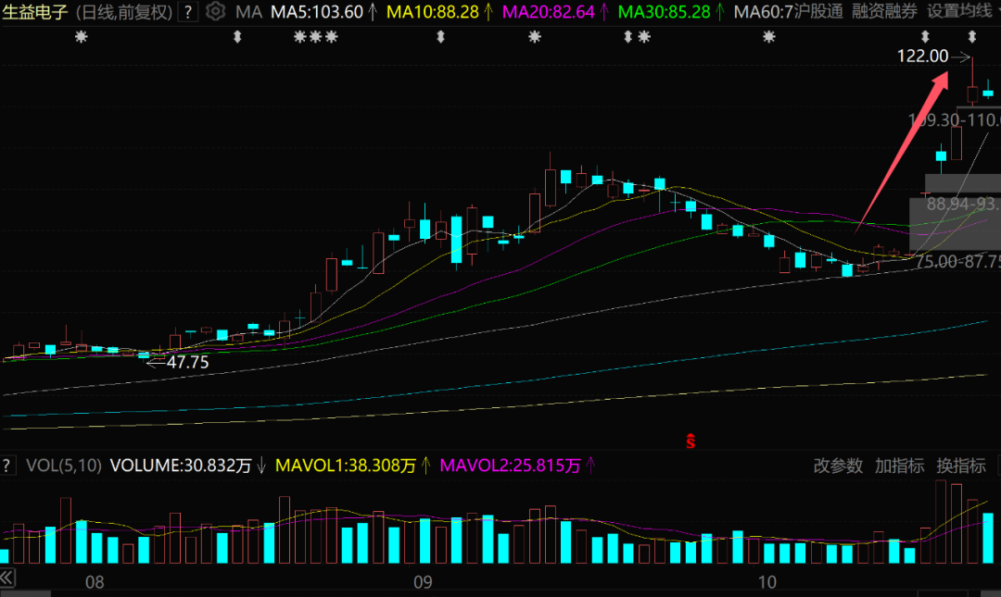1001x597 pixels.
Task: Open the MA settings gear icon
Action: click(x=216, y=11)
